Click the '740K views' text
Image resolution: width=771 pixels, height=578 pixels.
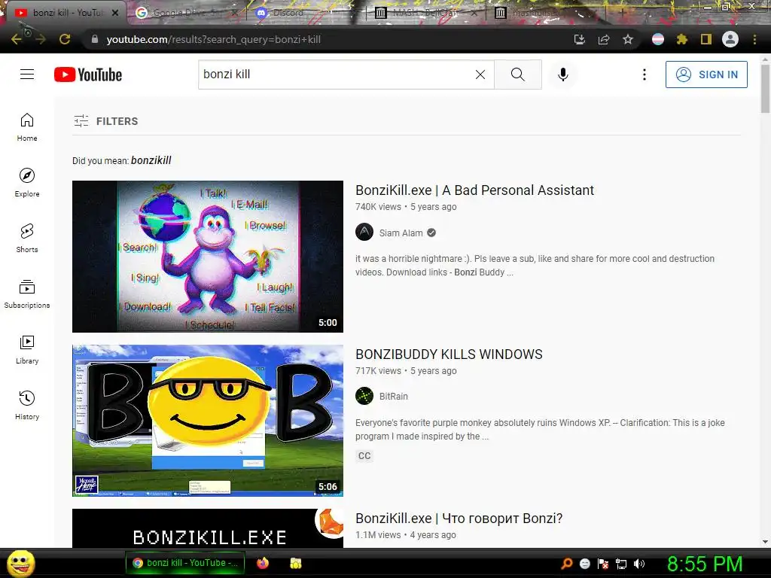point(378,207)
